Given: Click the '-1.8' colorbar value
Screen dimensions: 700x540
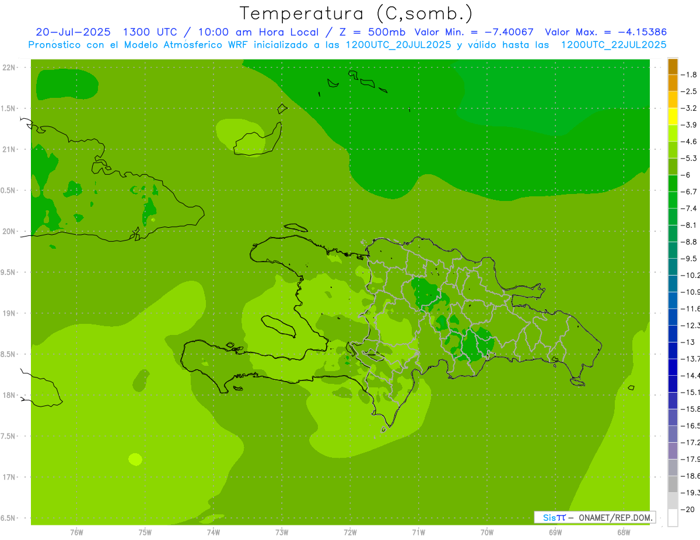Looking at the screenshot, I should pos(689,75).
